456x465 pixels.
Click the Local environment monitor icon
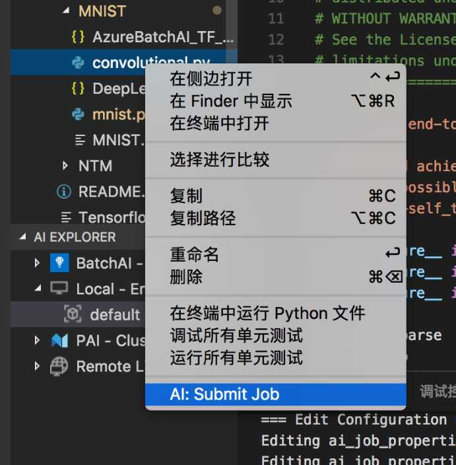[x=59, y=288]
